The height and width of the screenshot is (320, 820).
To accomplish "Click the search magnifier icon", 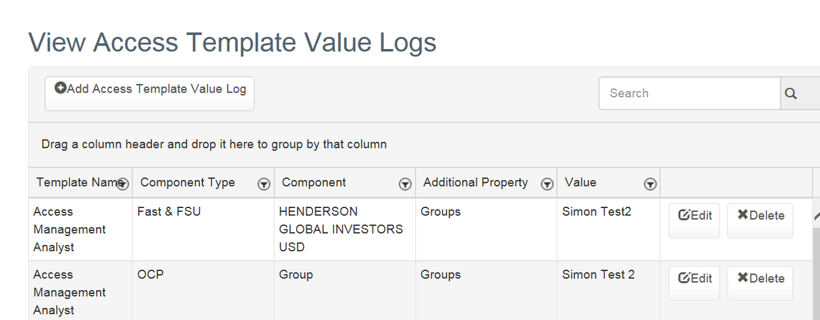I will coord(791,94).
